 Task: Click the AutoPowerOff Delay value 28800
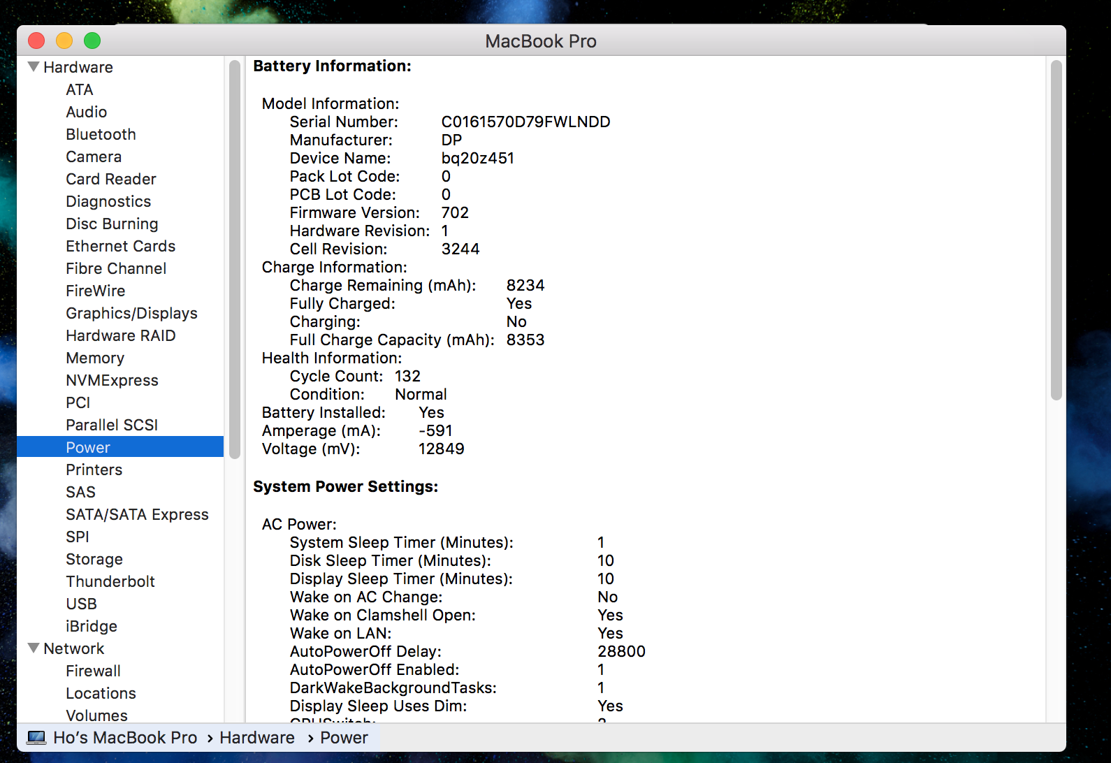point(622,651)
